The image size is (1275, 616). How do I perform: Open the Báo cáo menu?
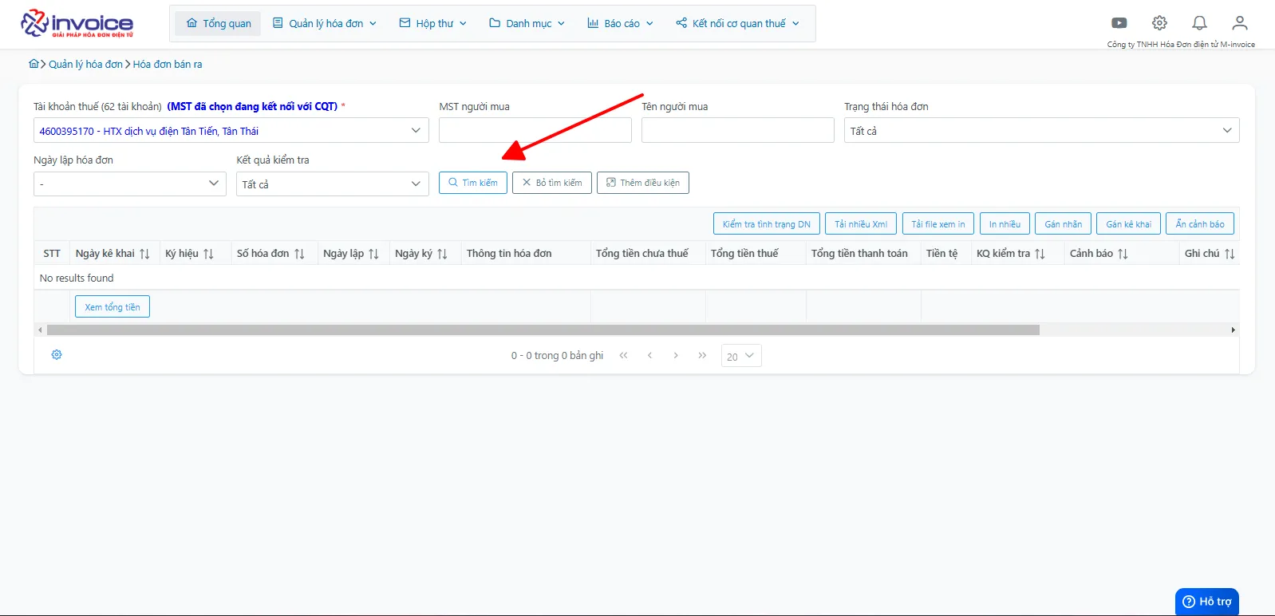point(620,23)
